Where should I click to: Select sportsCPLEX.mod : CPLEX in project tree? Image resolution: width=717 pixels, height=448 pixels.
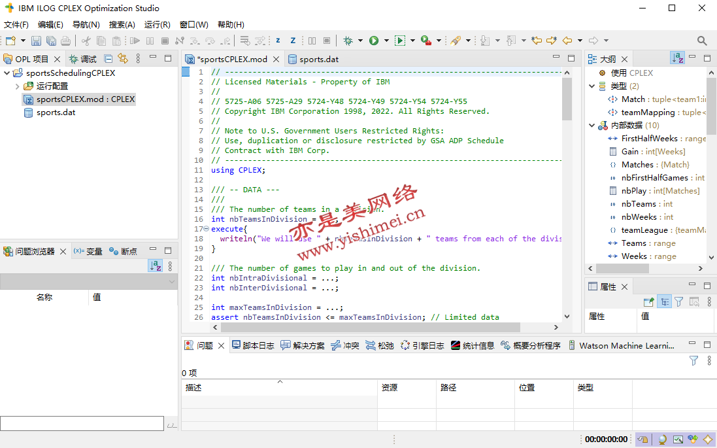coord(79,99)
